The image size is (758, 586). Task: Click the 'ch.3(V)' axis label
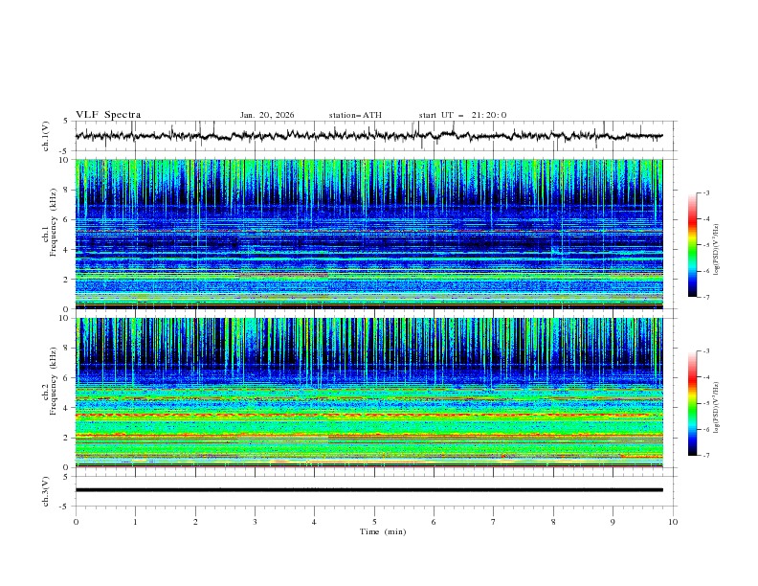(46, 491)
